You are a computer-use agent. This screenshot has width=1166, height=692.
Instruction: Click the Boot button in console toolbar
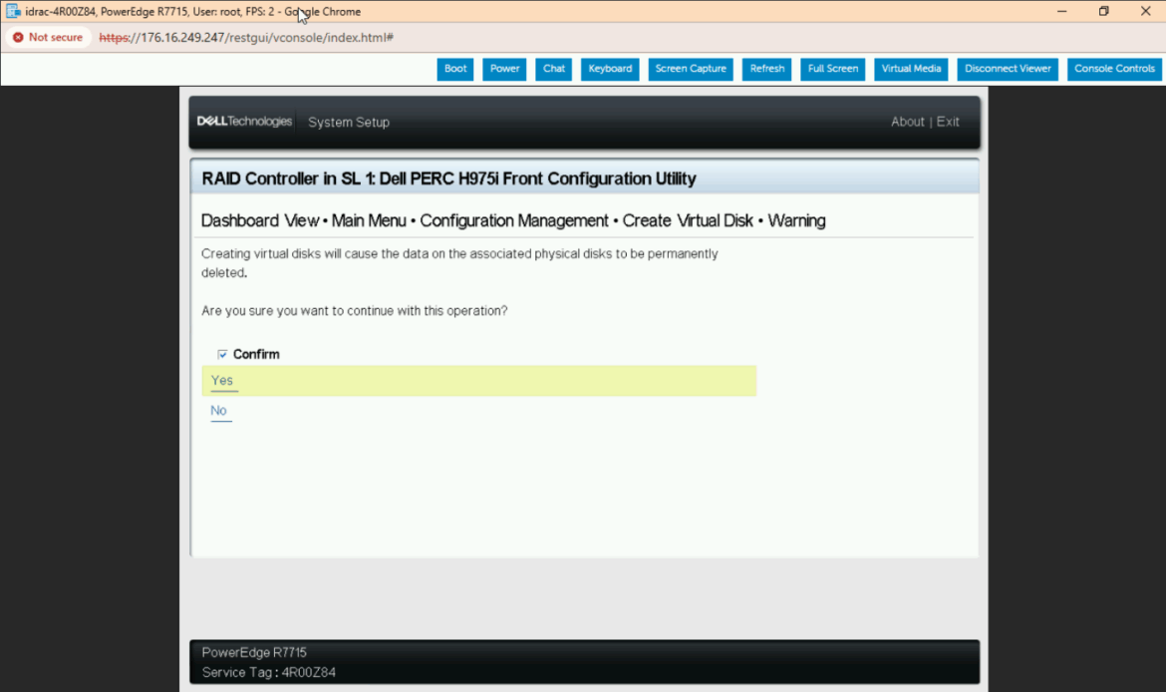(x=455, y=69)
